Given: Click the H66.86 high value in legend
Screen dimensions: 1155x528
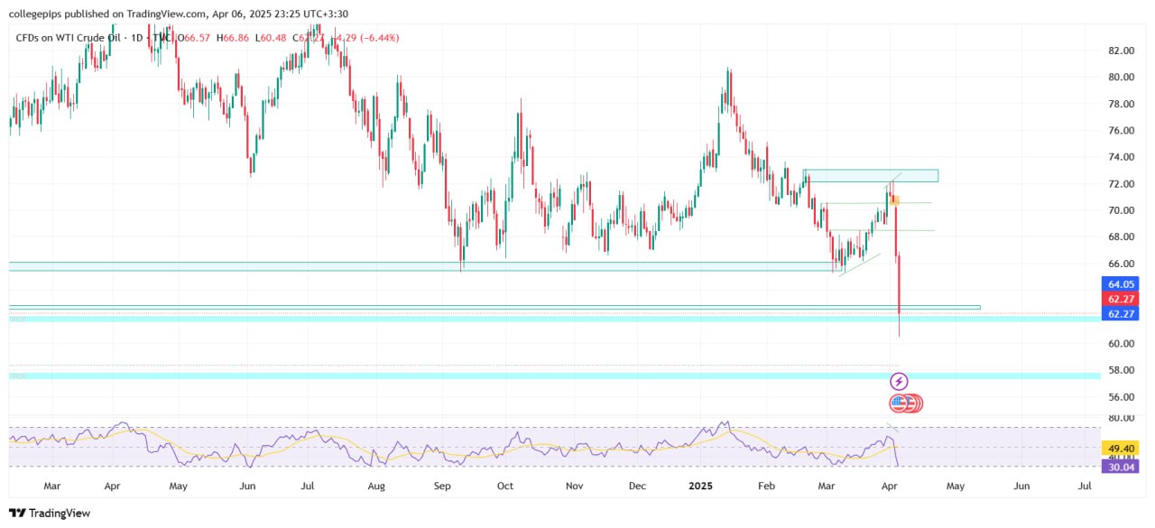Looking at the screenshot, I should [x=233, y=38].
